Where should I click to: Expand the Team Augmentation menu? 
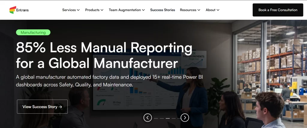click(x=127, y=10)
